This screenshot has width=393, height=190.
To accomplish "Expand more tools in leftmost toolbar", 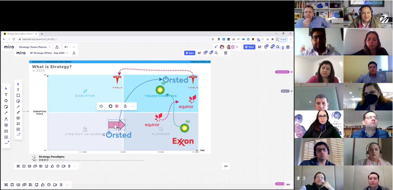I will (6, 143).
